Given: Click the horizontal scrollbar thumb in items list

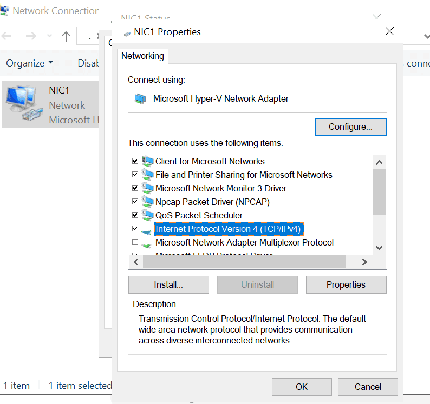Looking at the screenshot, I should 244,262.
